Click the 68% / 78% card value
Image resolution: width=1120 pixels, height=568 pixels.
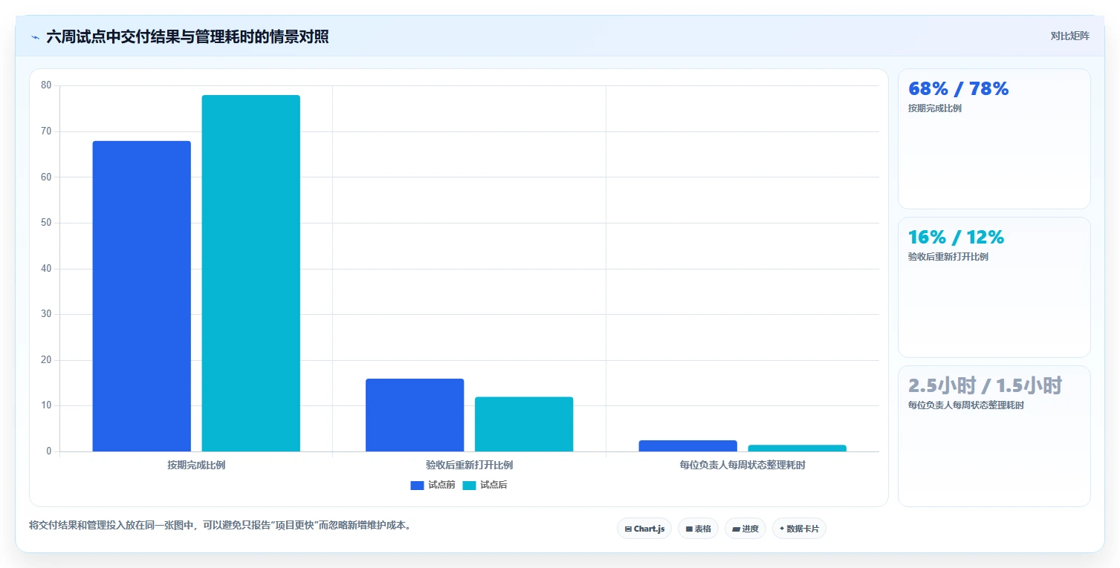pos(959,88)
